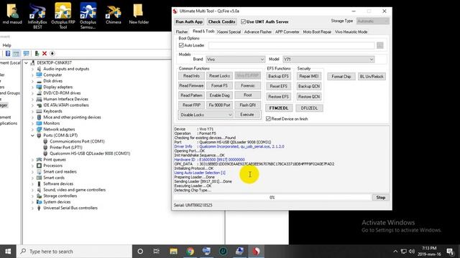Click the taskbar search box

[74, 252]
